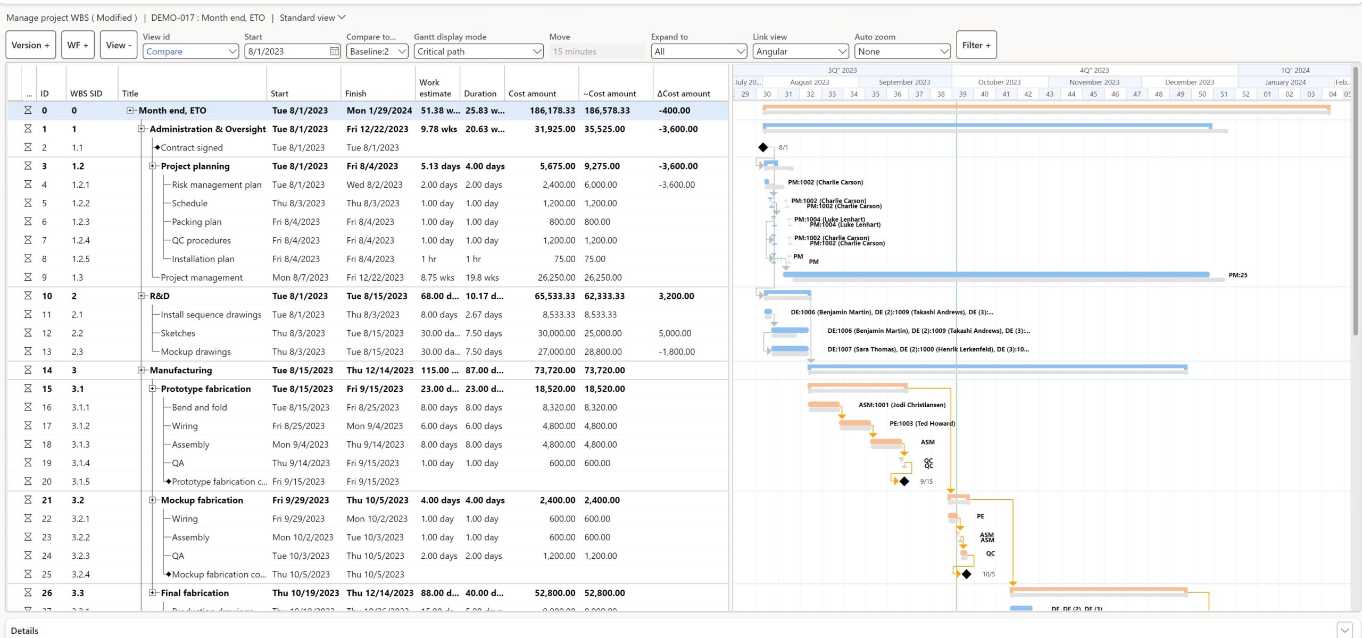Click the hourglass icon on Project management row
The width and height of the screenshot is (1362, 638).
28,277
